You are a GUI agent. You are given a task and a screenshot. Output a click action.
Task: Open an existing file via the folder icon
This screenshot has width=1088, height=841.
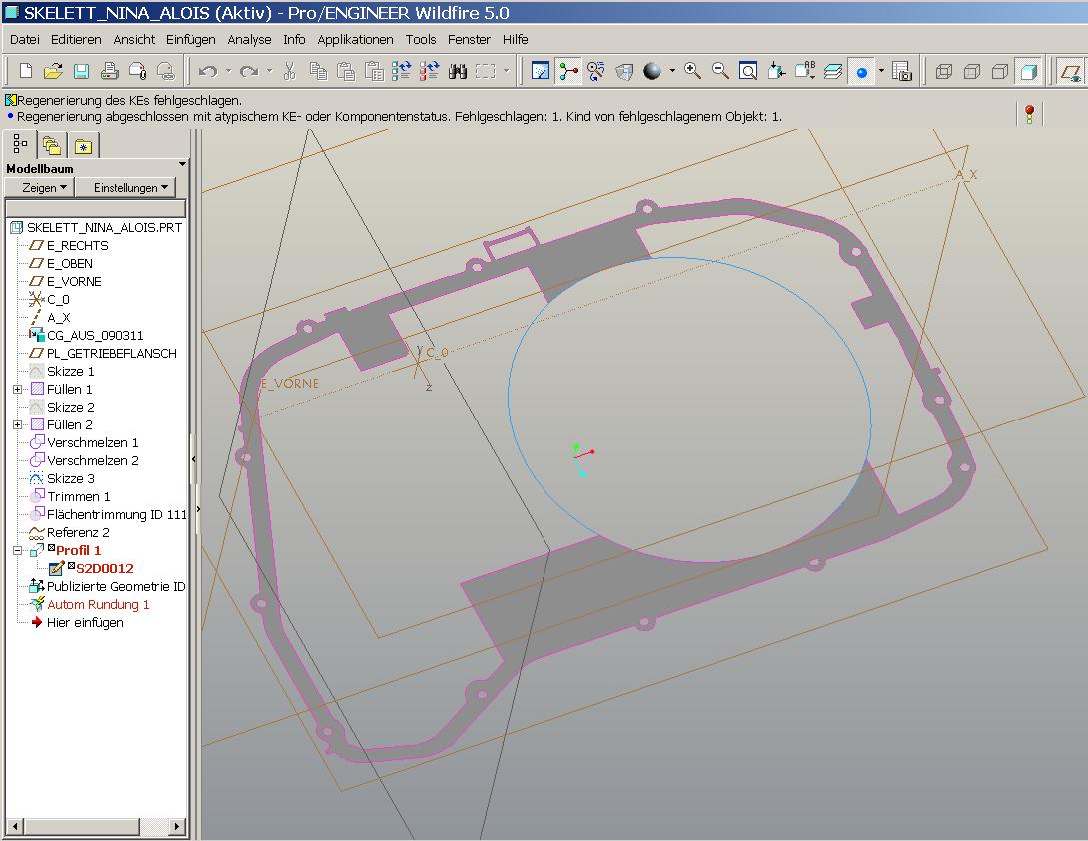click(x=53, y=71)
